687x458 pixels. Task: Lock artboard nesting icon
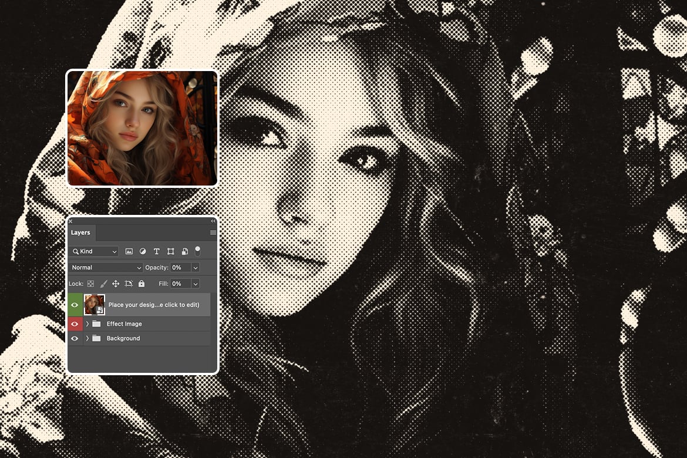[129, 284]
